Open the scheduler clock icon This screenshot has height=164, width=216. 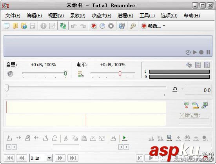click(x=102, y=26)
